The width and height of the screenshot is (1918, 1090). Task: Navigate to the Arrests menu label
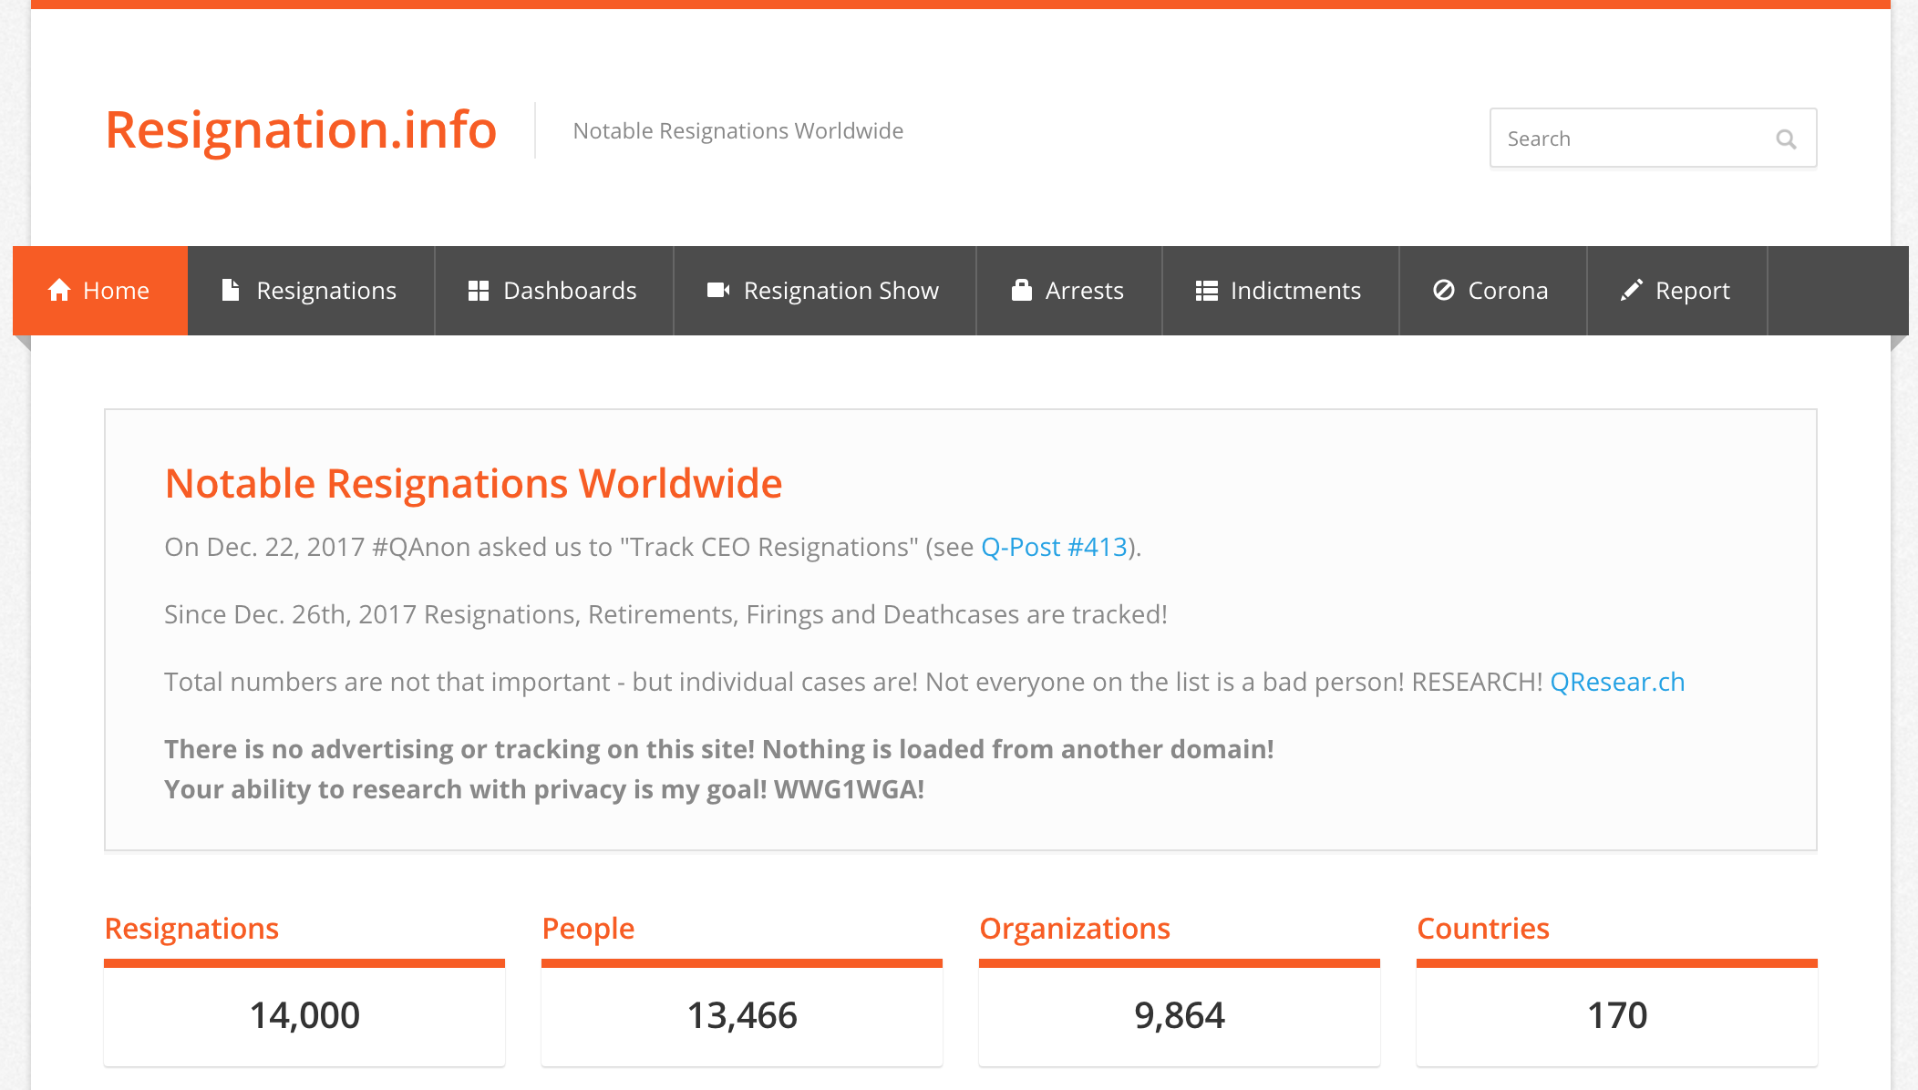[1084, 291]
